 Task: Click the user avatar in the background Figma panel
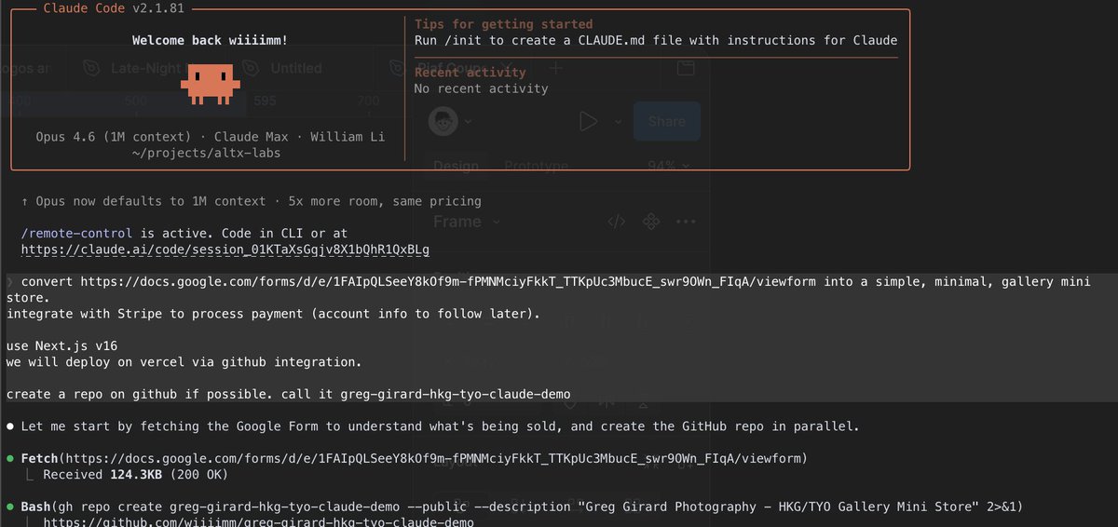[x=444, y=121]
